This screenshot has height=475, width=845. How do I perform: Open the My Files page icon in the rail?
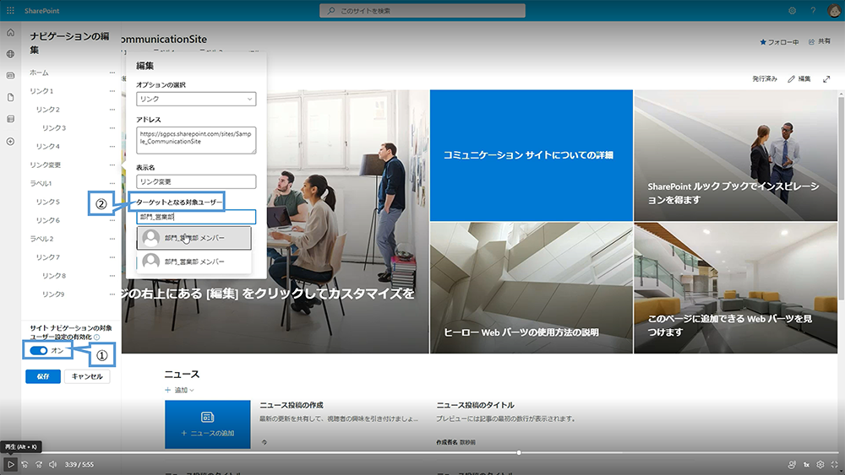(x=10, y=97)
